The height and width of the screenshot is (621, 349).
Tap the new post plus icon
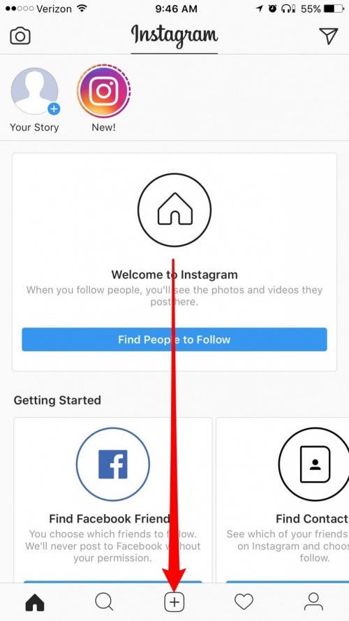pyautogui.click(x=174, y=602)
